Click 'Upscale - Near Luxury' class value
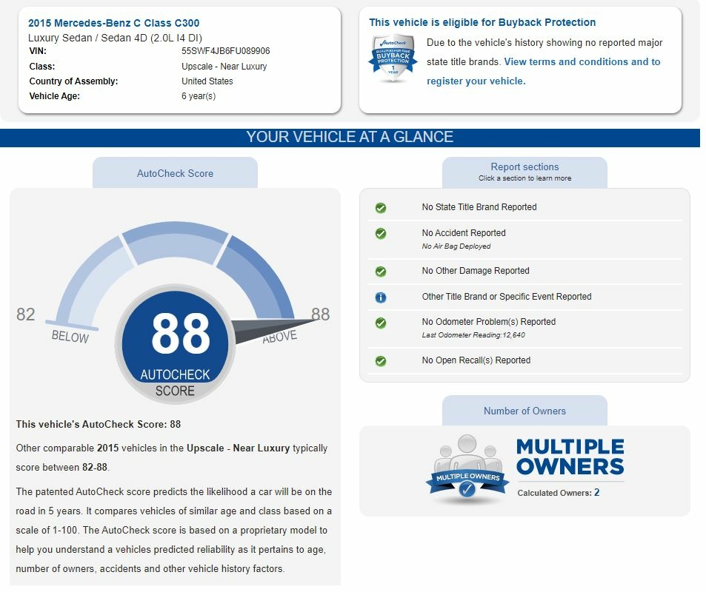The width and height of the screenshot is (706, 592). click(x=224, y=66)
